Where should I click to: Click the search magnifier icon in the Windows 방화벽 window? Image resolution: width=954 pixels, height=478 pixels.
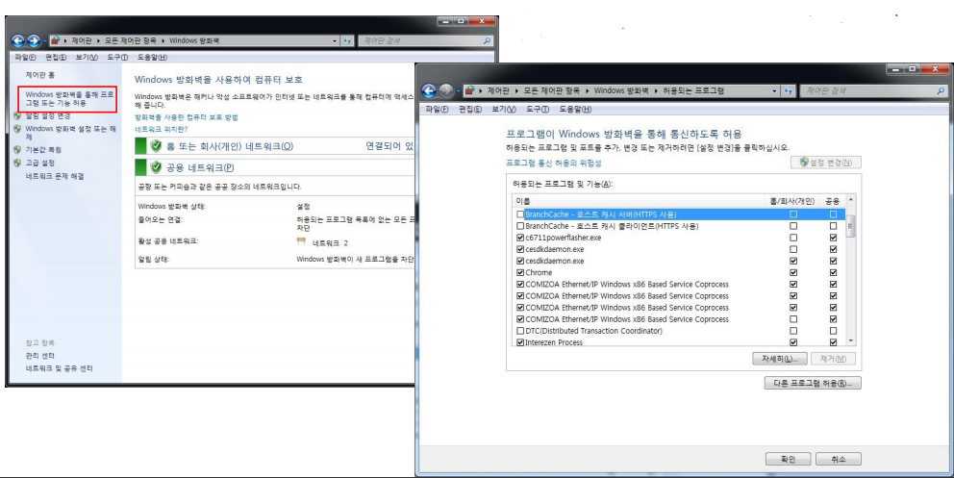pyautogui.click(x=488, y=41)
